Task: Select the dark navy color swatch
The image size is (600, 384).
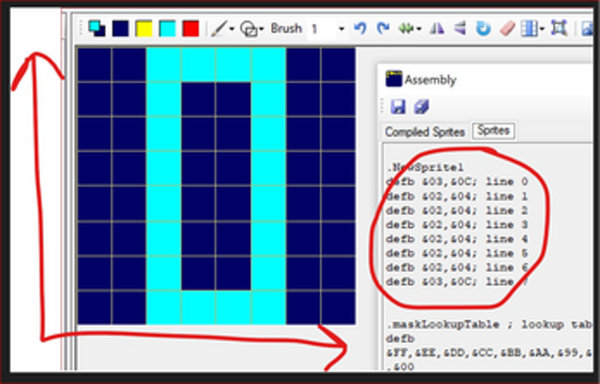Action: (x=121, y=29)
